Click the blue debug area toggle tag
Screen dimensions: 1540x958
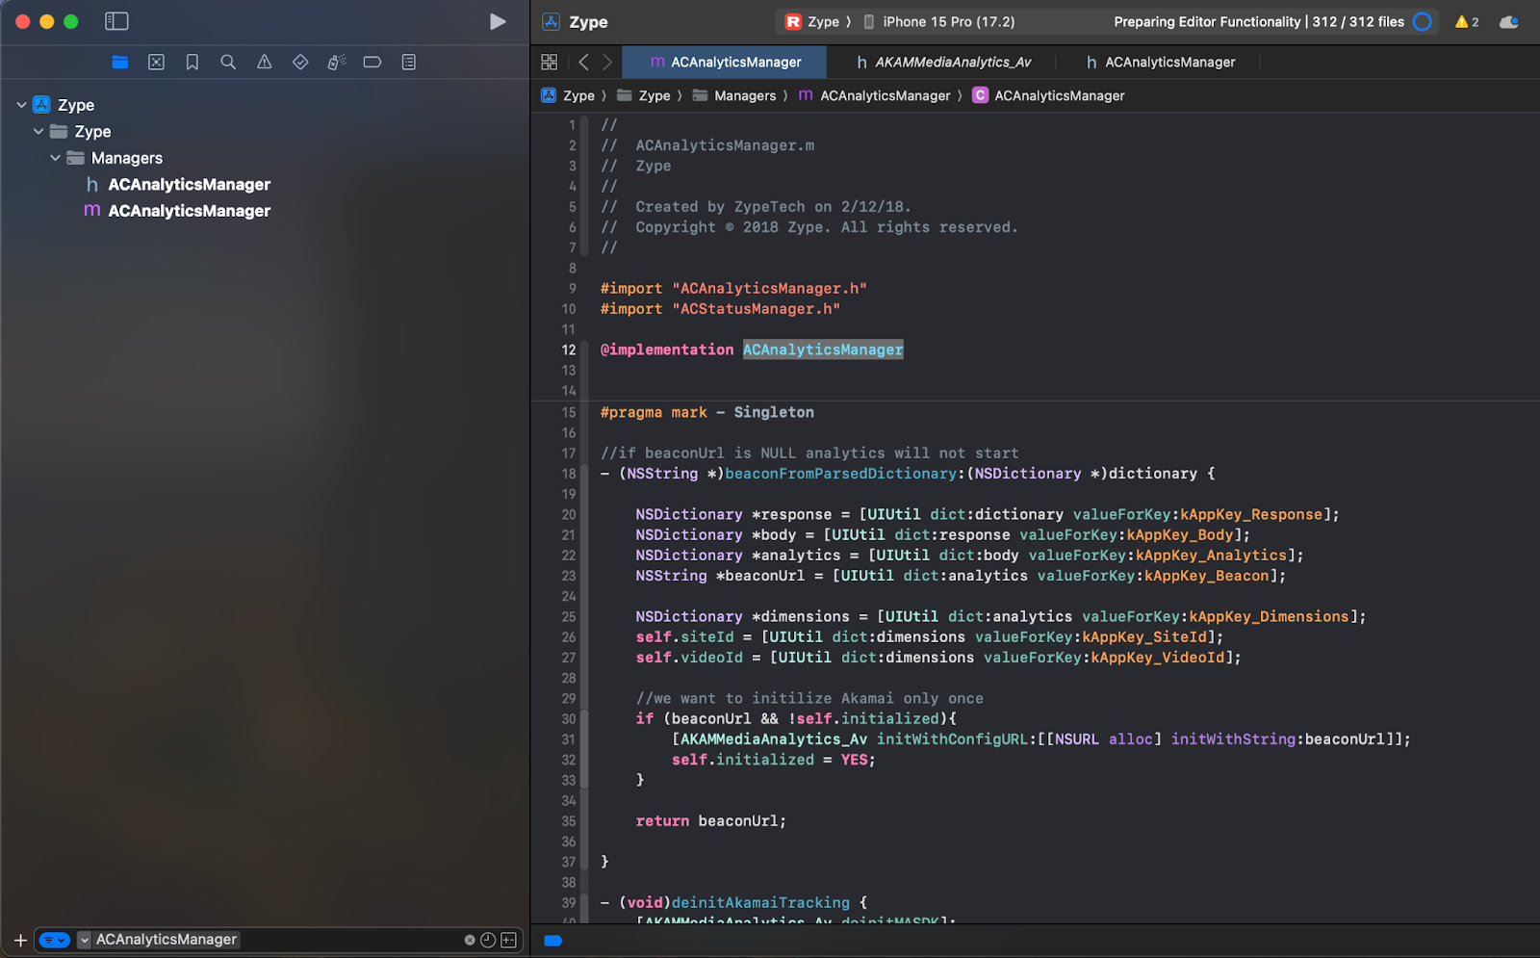tap(552, 941)
